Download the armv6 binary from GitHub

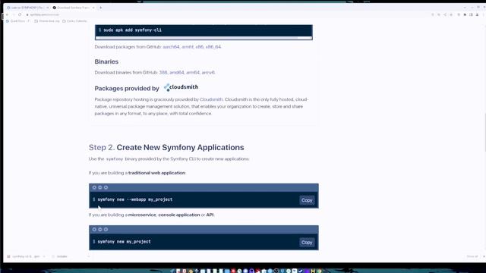pyautogui.click(x=208, y=73)
